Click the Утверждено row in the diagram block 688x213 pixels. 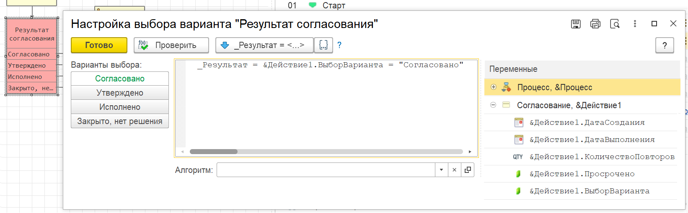[x=32, y=66]
